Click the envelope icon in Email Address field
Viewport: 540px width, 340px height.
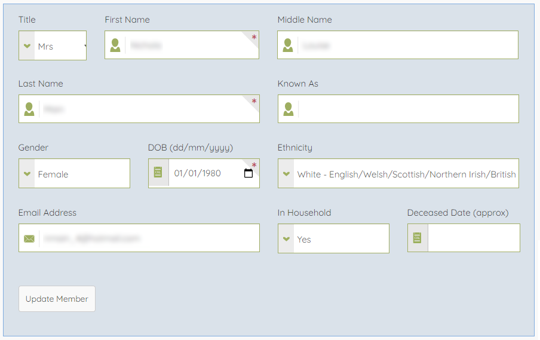coord(29,238)
